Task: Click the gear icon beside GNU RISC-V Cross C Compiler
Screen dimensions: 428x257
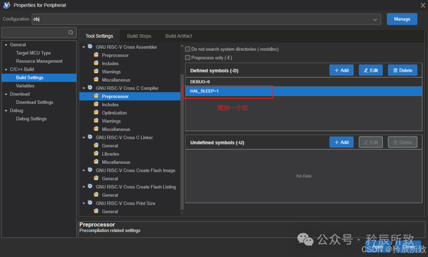Action: click(90, 88)
